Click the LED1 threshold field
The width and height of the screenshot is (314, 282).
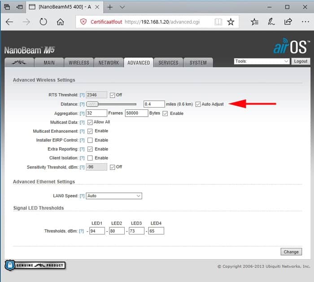[x=97, y=231]
